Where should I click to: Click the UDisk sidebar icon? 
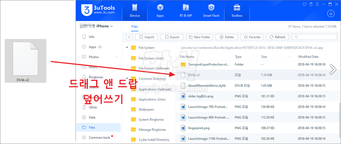84,107
